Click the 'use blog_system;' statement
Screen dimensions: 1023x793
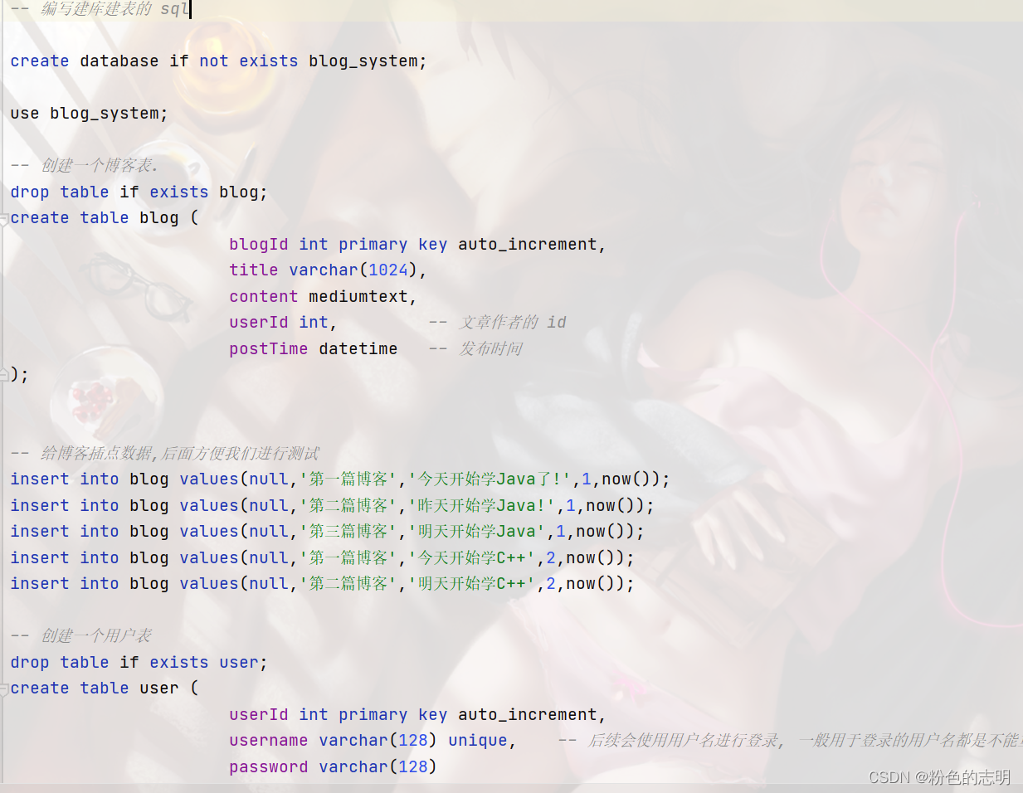point(89,114)
